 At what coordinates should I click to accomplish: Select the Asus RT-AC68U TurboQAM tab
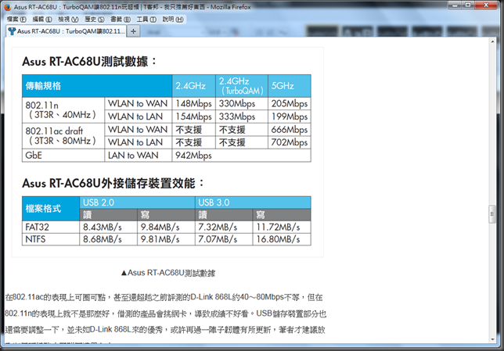click(67, 31)
